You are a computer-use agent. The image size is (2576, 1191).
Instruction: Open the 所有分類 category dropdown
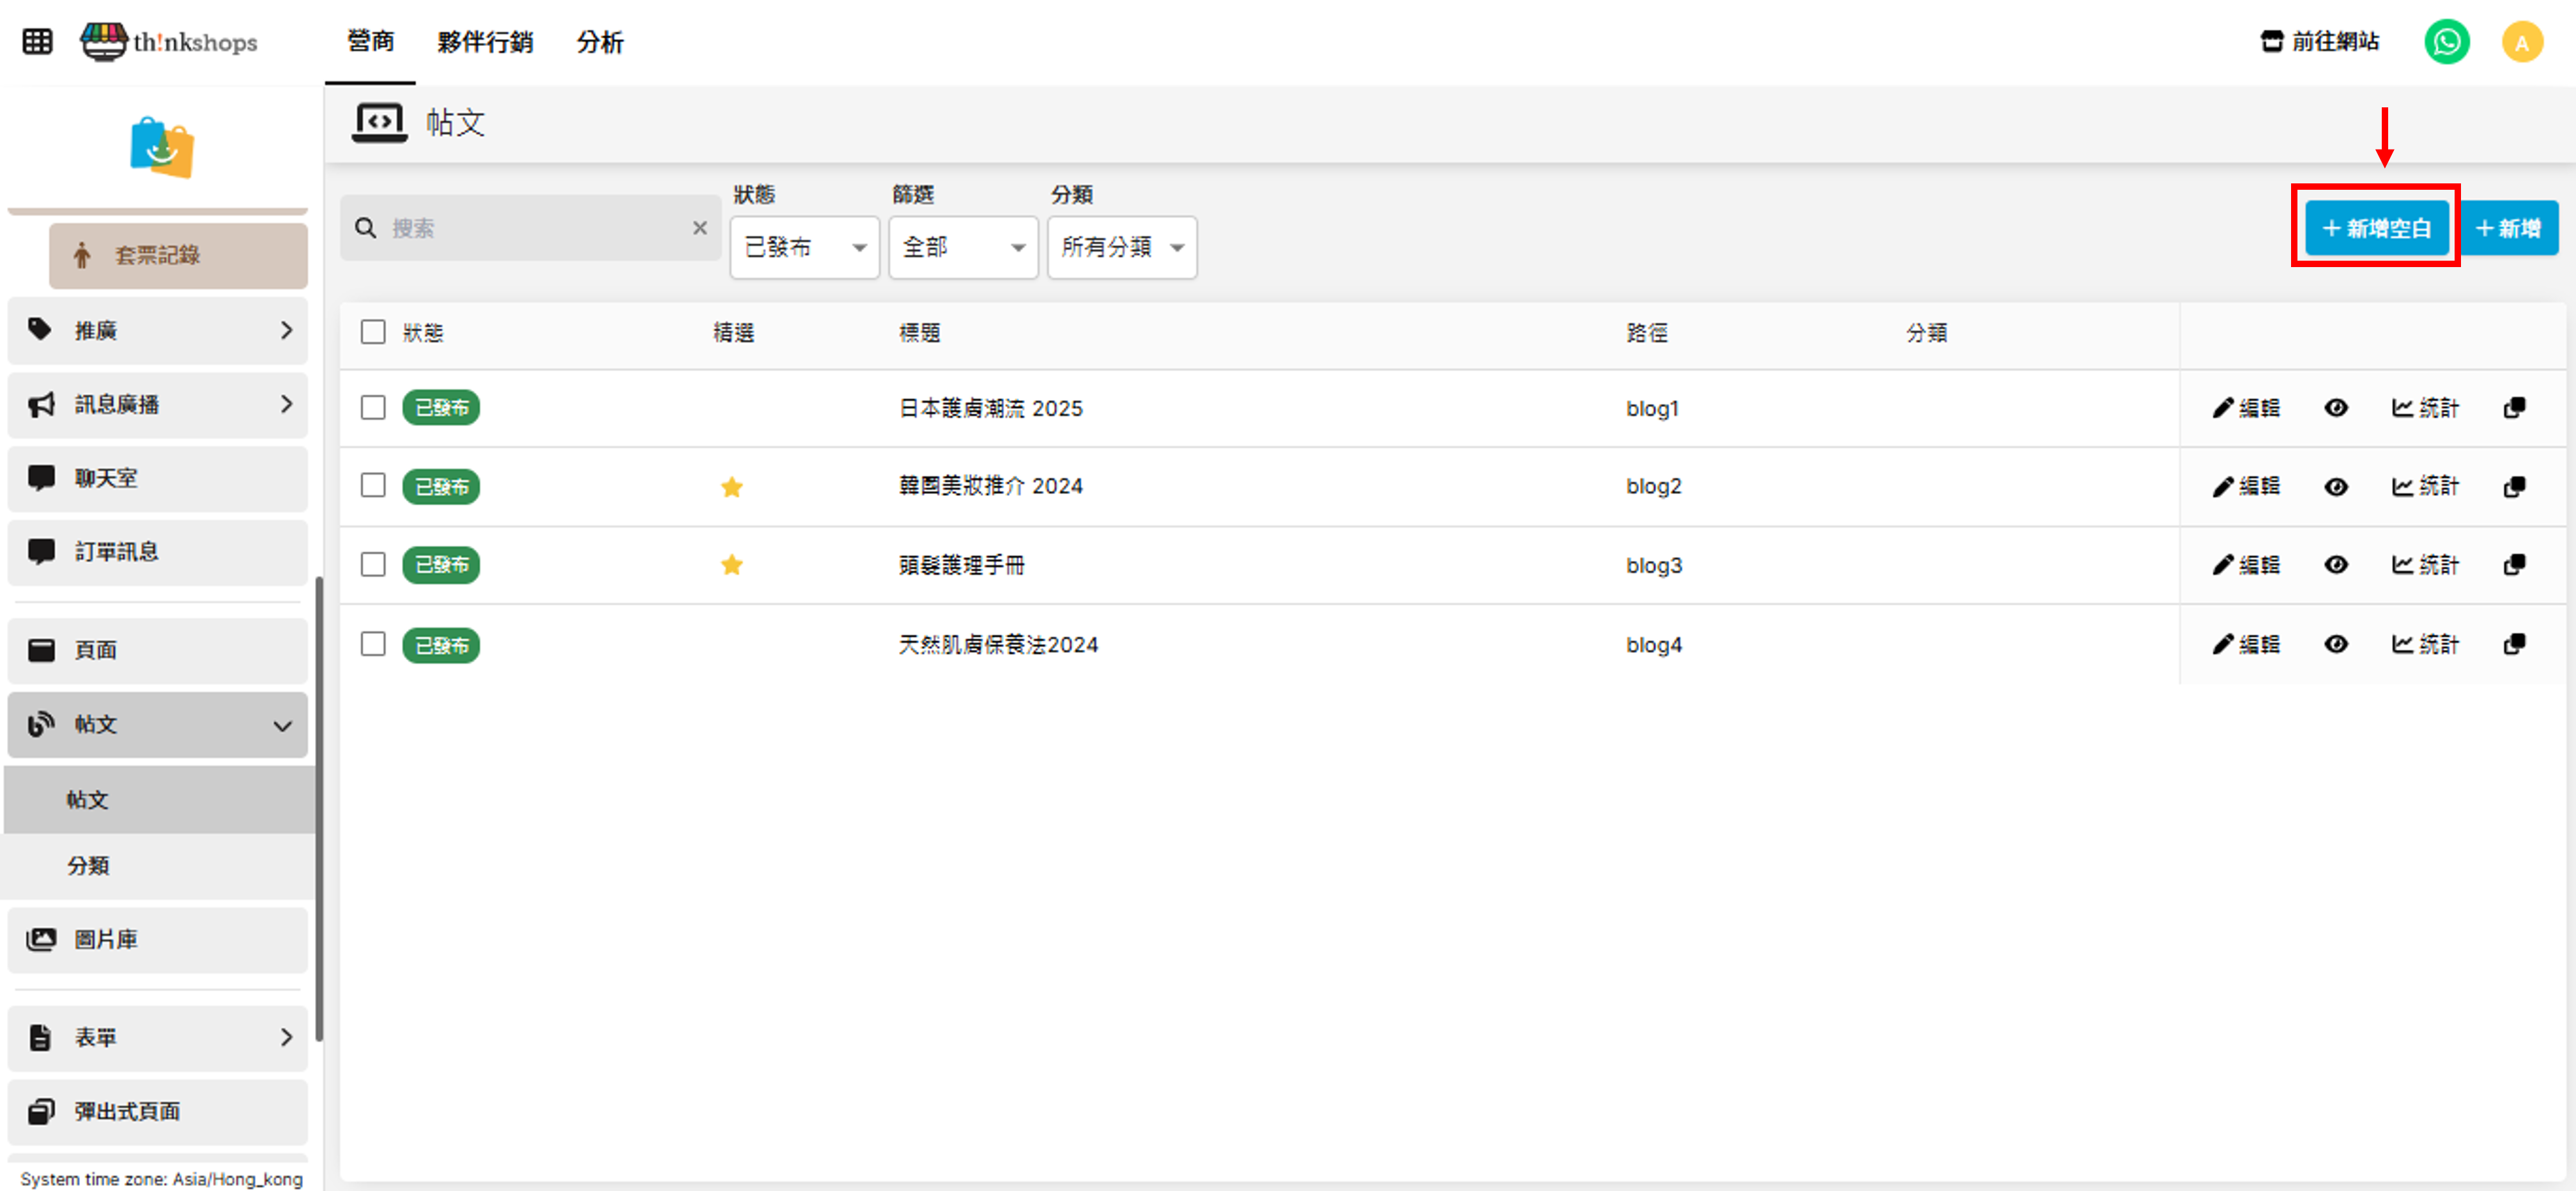tap(1121, 247)
